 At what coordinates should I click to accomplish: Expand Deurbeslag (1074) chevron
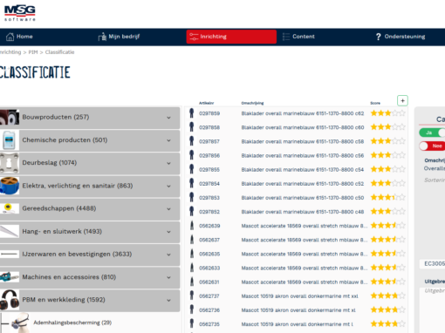[168, 163]
